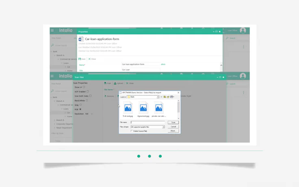Click the folder search magnifier in the Scan Files screen tree panel
This screenshot has height=187, width=299.
pyautogui.click(x=52, y=91)
